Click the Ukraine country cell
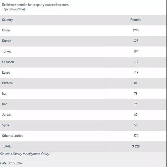 click(7, 83)
